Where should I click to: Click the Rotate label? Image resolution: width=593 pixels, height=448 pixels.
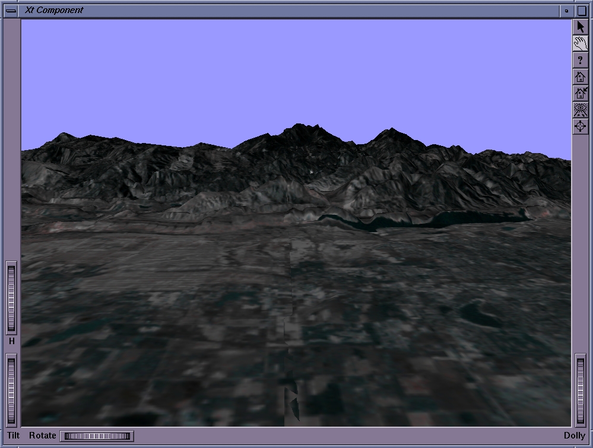(42, 436)
